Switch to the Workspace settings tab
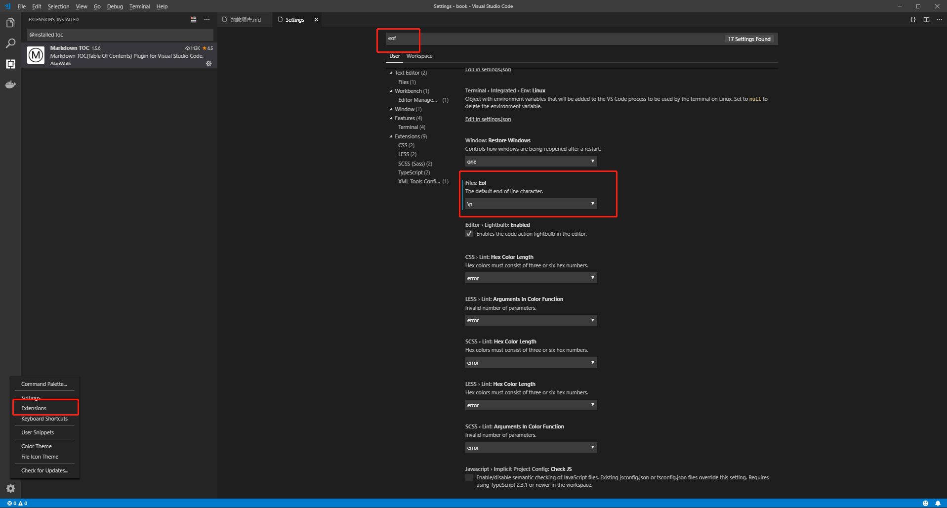This screenshot has height=508, width=947. tap(419, 56)
